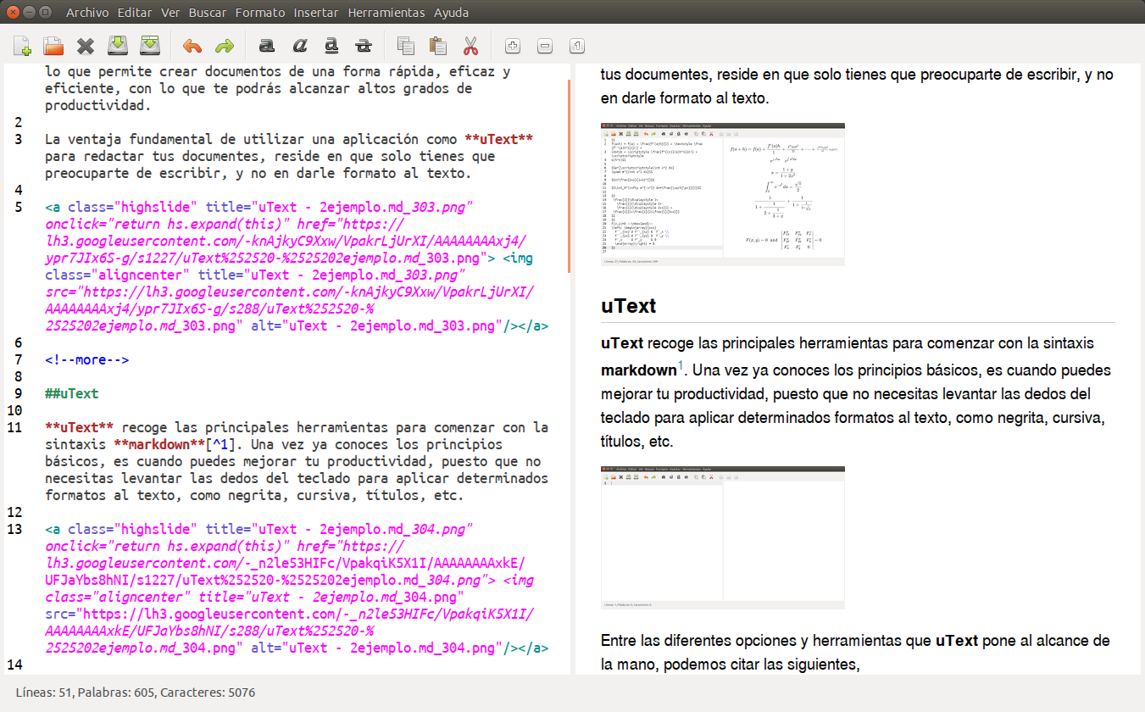Zoom out with the minus icon
Image resolution: width=1145 pixels, height=712 pixels.
click(x=545, y=46)
